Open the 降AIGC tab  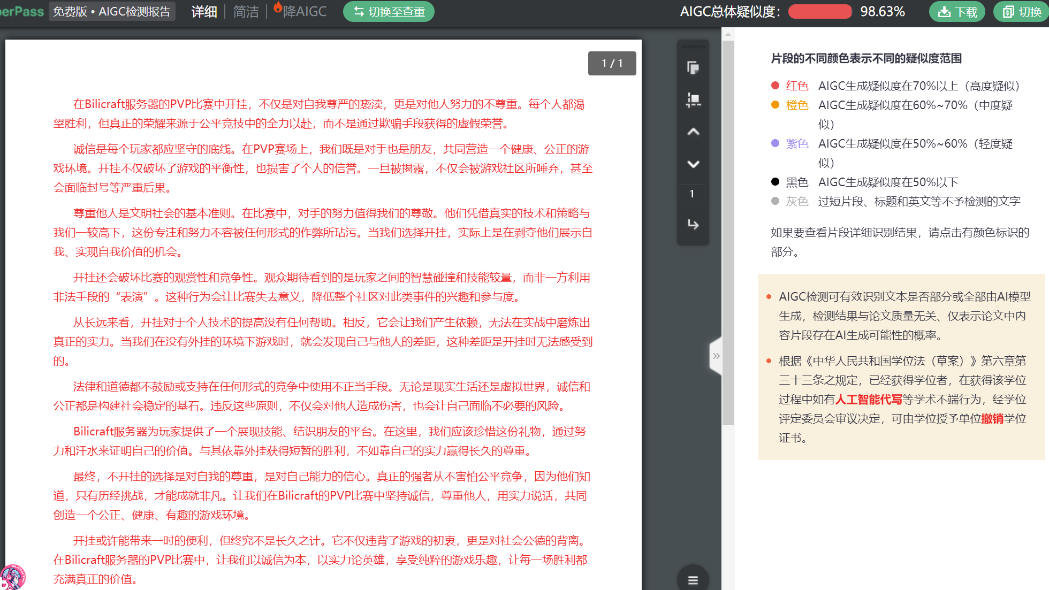point(304,12)
